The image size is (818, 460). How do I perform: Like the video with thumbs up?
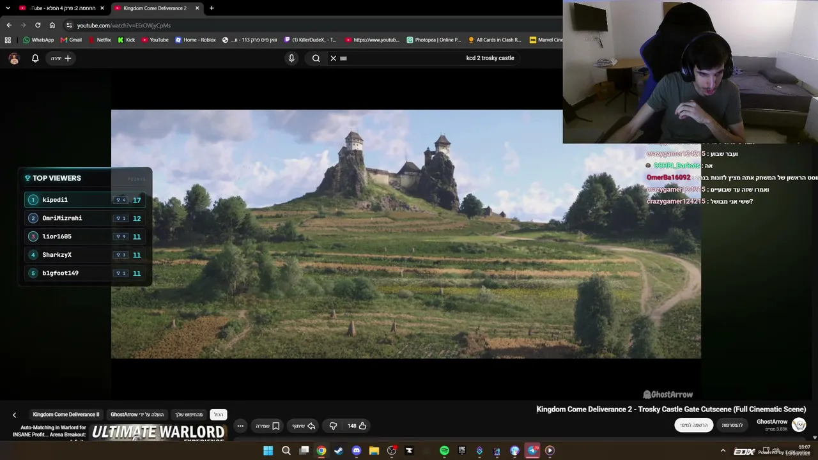point(357,425)
